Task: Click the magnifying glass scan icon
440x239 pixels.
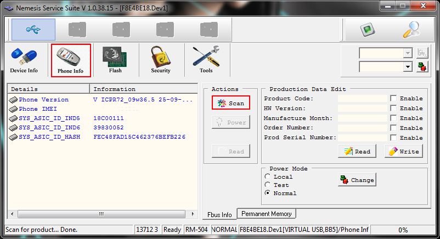Action: point(411,30)
